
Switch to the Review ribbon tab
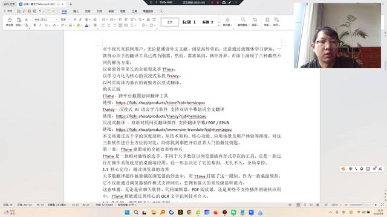pos(111,11)
